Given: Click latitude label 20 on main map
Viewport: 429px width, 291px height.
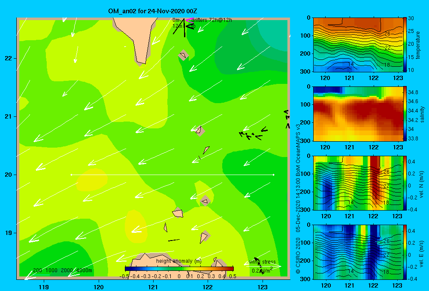Looking at the screenshot, I should (9, 175).
